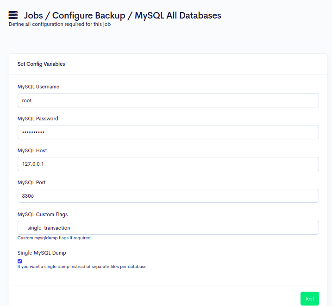This screenshot has height=306, width=332.
Task: Click the 'MySQL Username' label
Action: [38, 87]
